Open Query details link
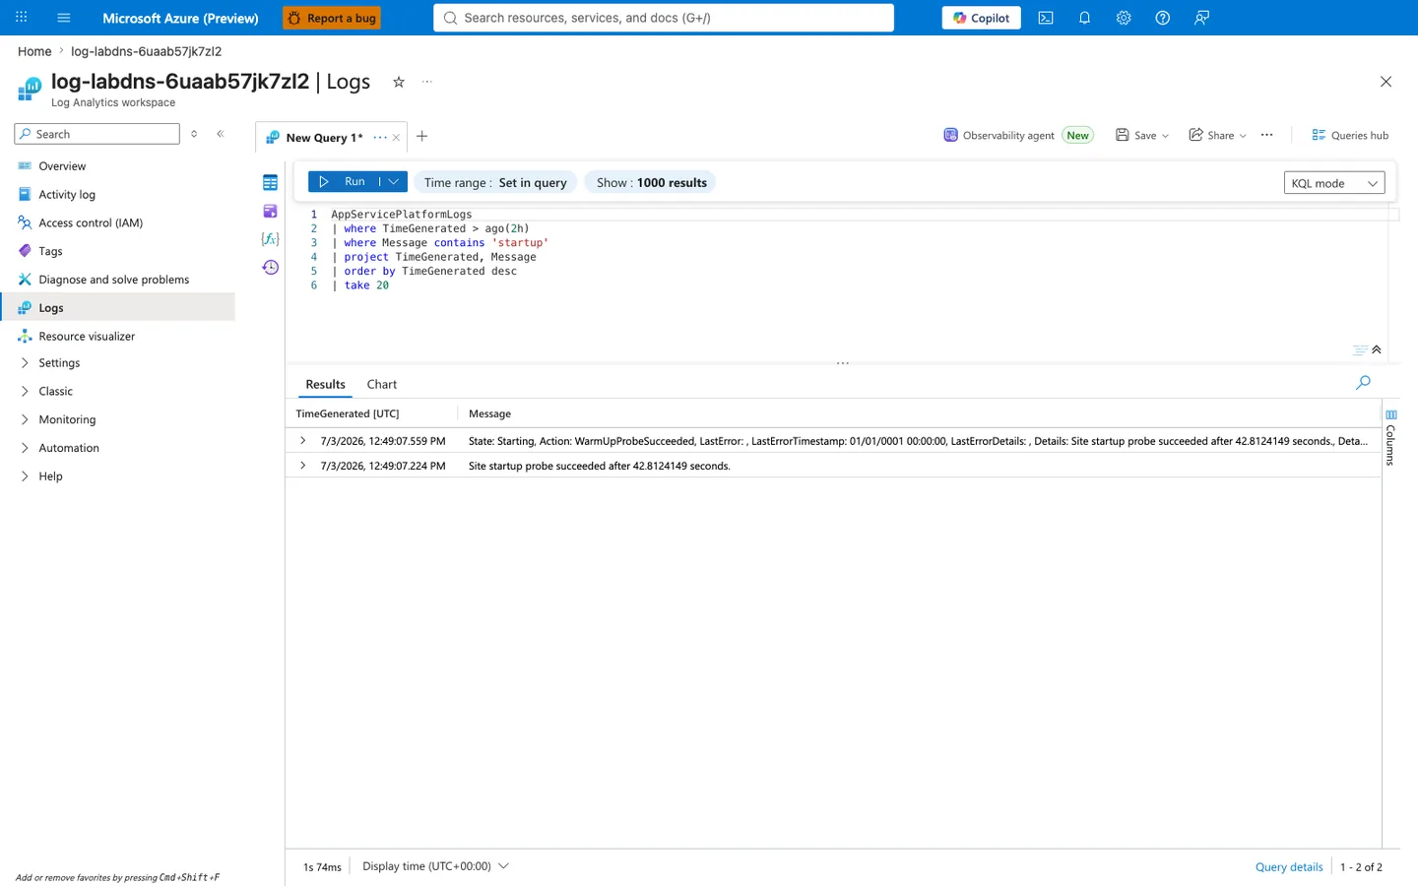This screenshot has height=886, width=1418. click(1289, 867)
